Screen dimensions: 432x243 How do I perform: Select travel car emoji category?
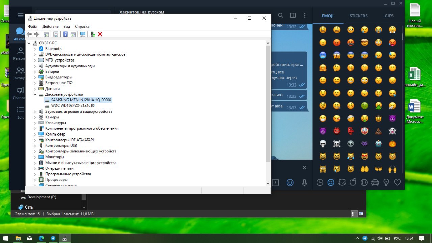375,183
